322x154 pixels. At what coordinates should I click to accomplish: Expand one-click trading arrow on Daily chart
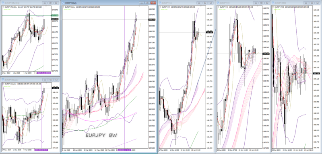tap(64, 7)
